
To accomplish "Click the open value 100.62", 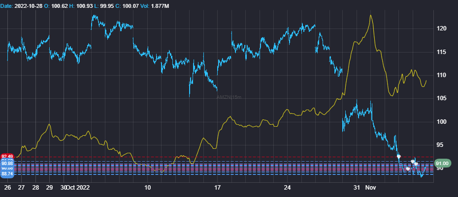I will pyautogui.click(x=59, y=6).
